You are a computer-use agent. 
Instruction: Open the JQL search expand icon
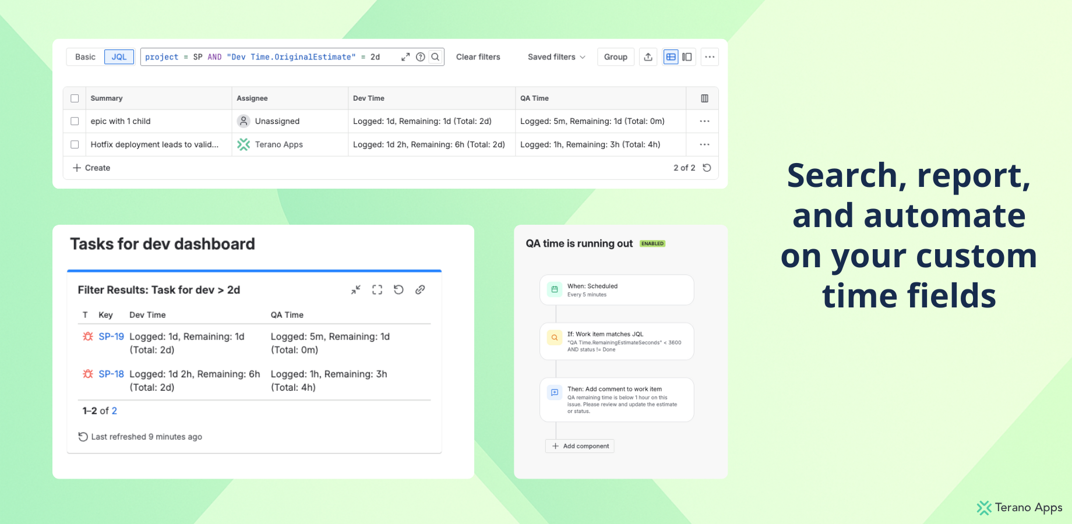tap(406, 56)
